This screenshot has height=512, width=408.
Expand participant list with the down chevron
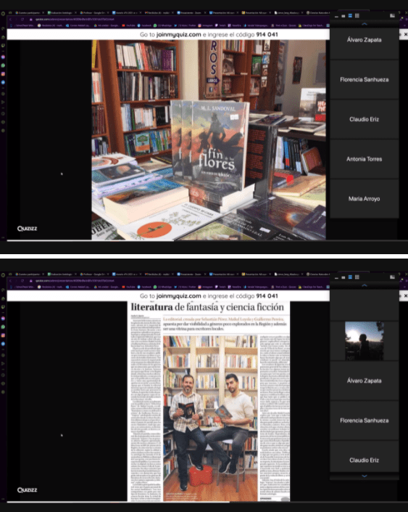point(365,476)
